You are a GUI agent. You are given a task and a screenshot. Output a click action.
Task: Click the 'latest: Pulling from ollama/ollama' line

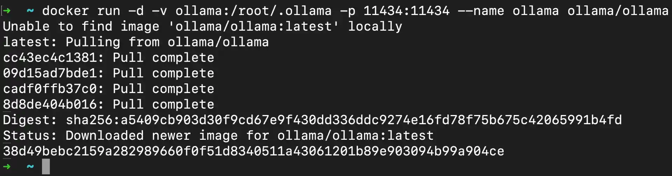[x=136, y=42]
